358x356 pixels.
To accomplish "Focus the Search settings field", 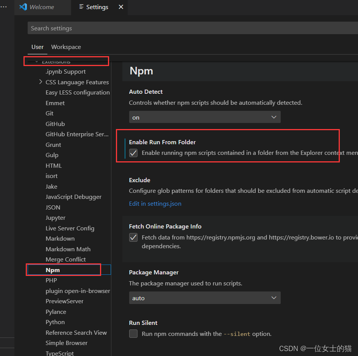I will point(193,28).
